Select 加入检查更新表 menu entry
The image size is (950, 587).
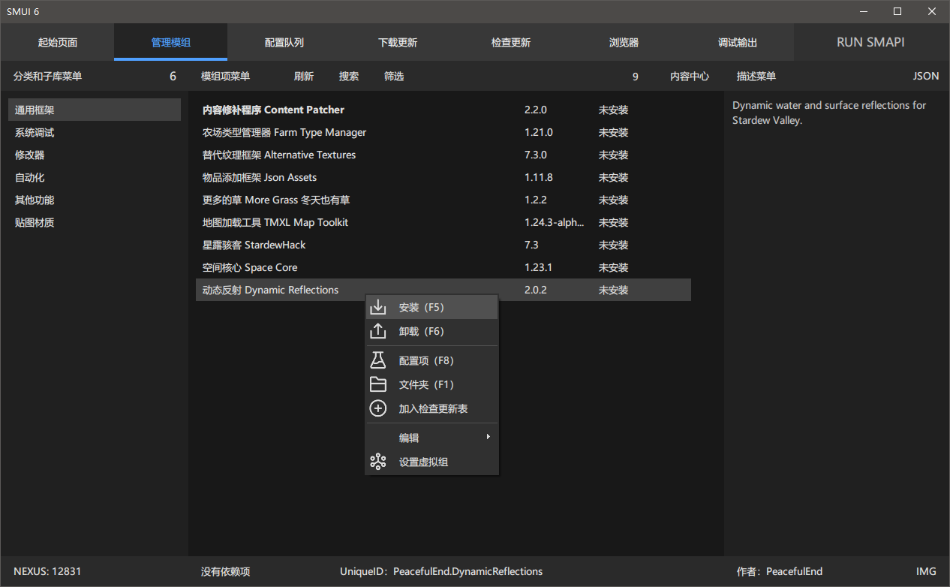click(432, 408)
